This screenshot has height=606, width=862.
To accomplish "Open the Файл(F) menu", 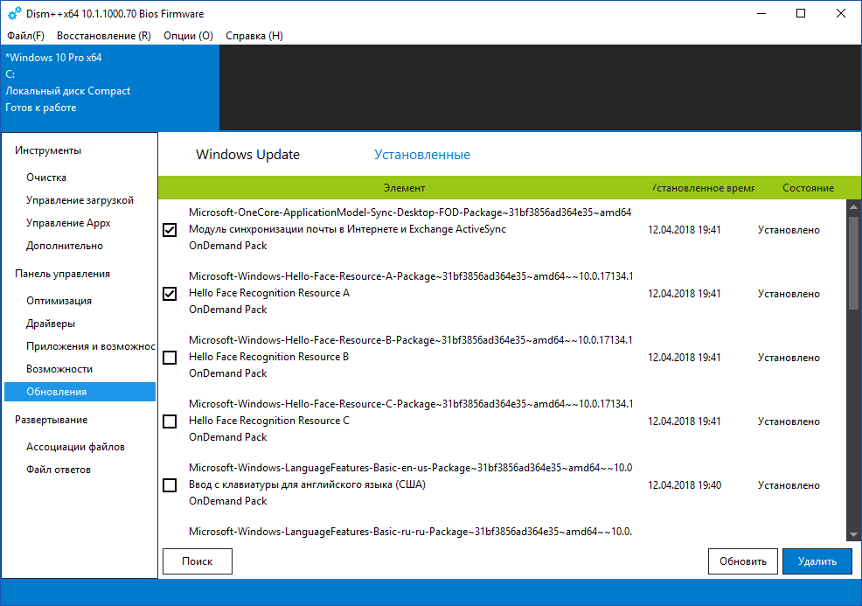I will 26,36.
